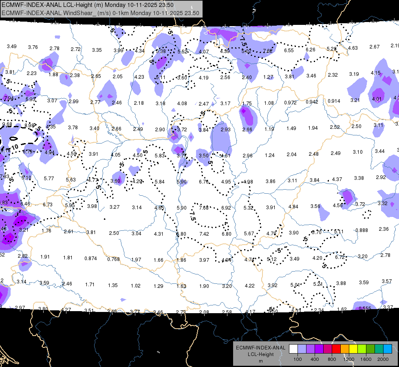Click the WindShear 0-1km header line
This screenshot has height=367, width=399.
[100, 13]
